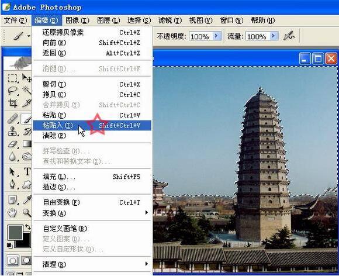Choose 拷贝(C) menu item
Screen dimensions: 339x276
92,95
